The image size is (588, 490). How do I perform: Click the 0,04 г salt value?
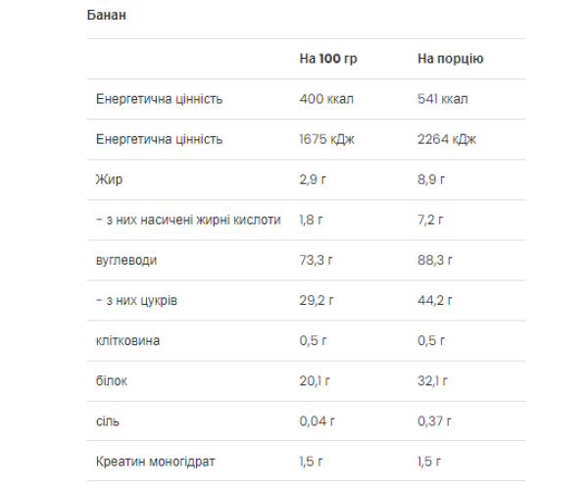point(317,420)
